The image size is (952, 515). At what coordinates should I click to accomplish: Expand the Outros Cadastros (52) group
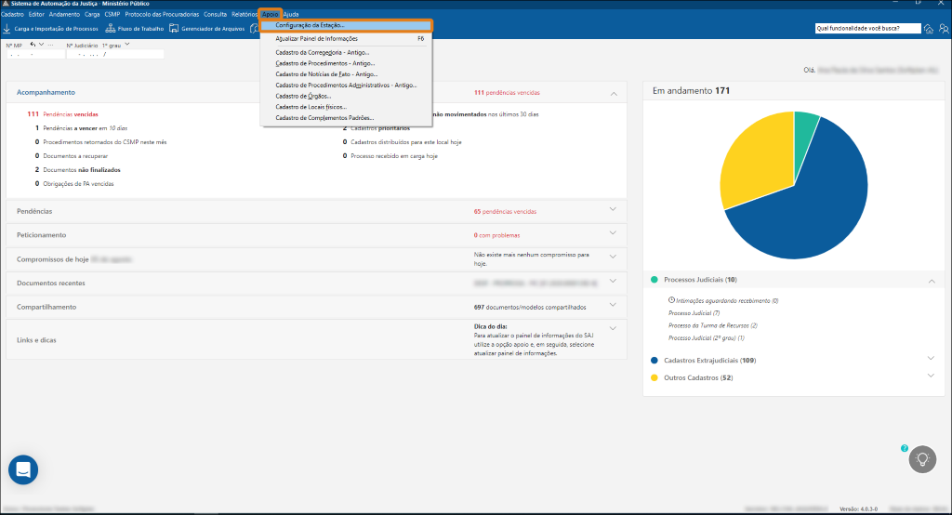[931, 376]
